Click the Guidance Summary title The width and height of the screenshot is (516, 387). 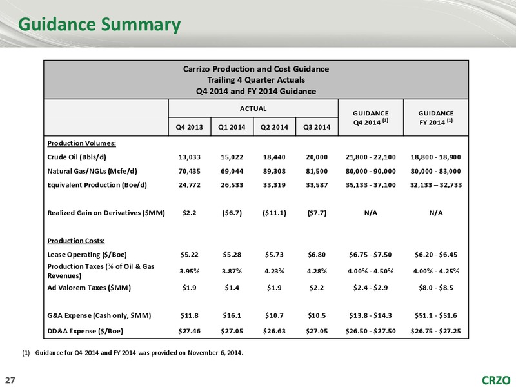click(99, 25)
